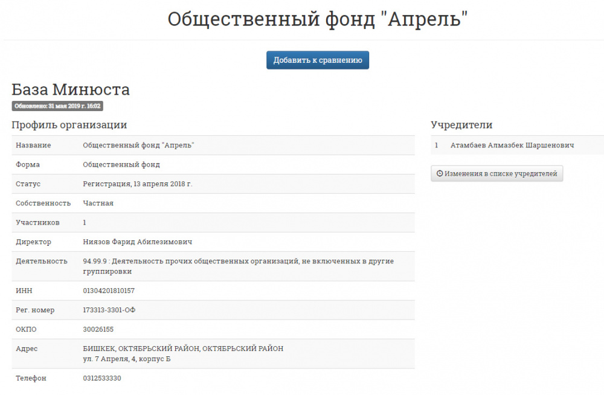Click the registration number 173313-3301-ОФ
The height and width of the screenshot is (395, 604).
point(109,310)
